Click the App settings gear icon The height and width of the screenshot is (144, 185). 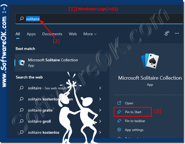click(x=119, y=130)
